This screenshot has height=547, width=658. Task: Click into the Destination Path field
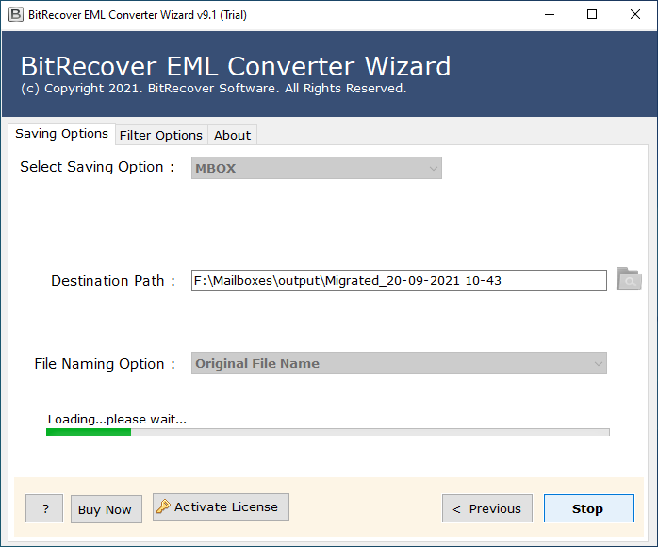click(x=399, y=280)
